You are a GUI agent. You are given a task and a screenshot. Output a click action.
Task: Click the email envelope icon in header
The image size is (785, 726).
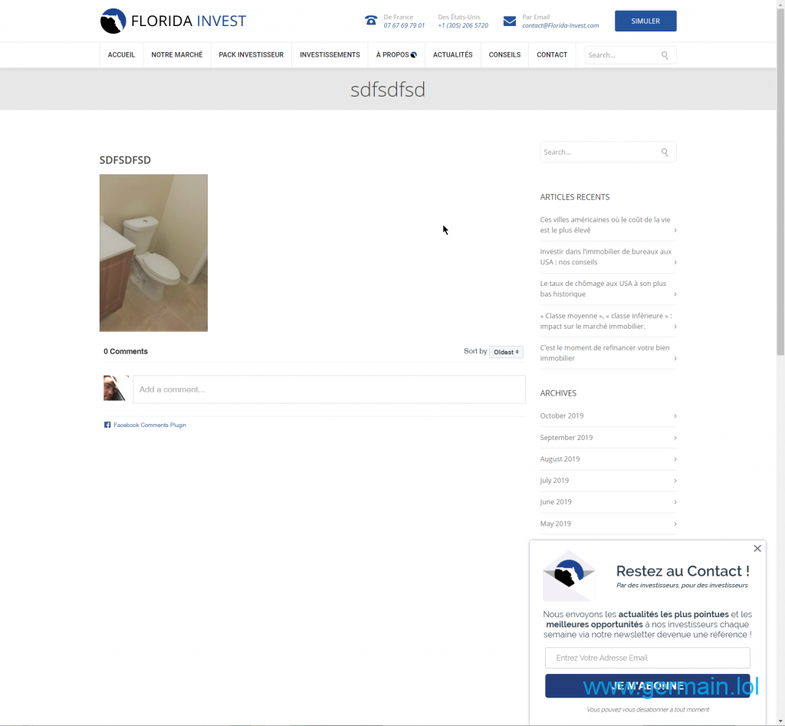pyautogui.click(x=510, y=21)
